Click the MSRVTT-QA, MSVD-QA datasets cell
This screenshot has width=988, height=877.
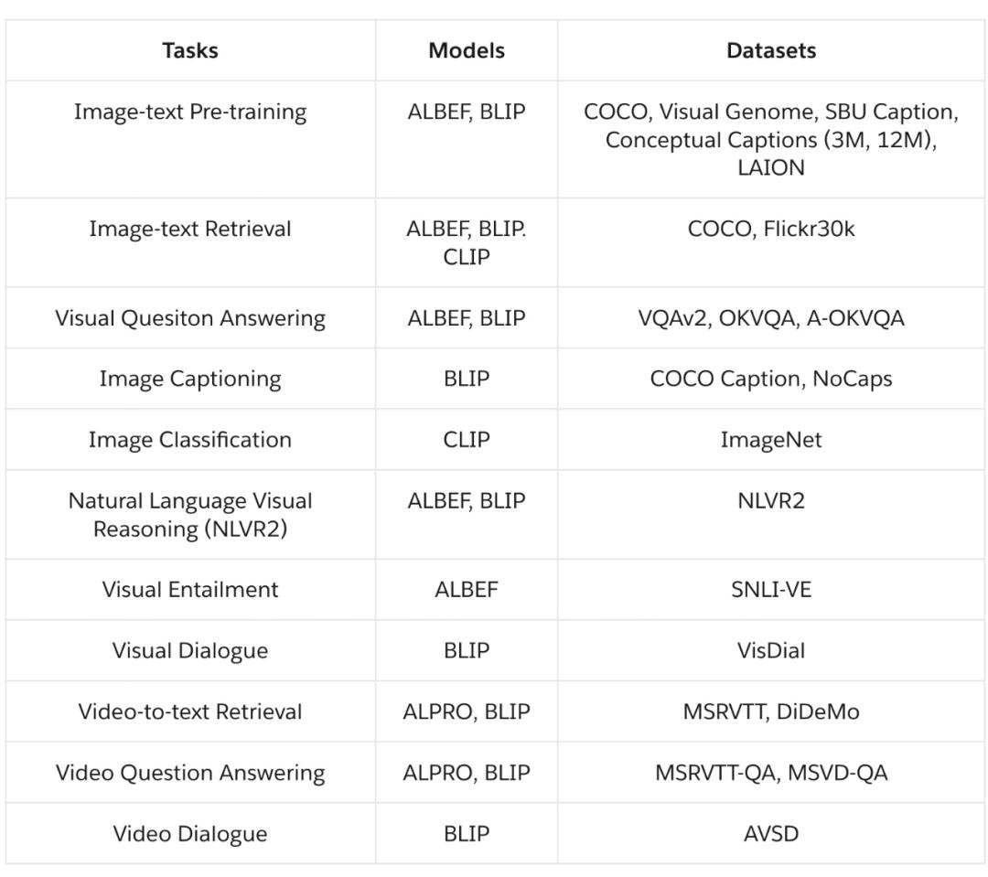(x=770, y=773)
